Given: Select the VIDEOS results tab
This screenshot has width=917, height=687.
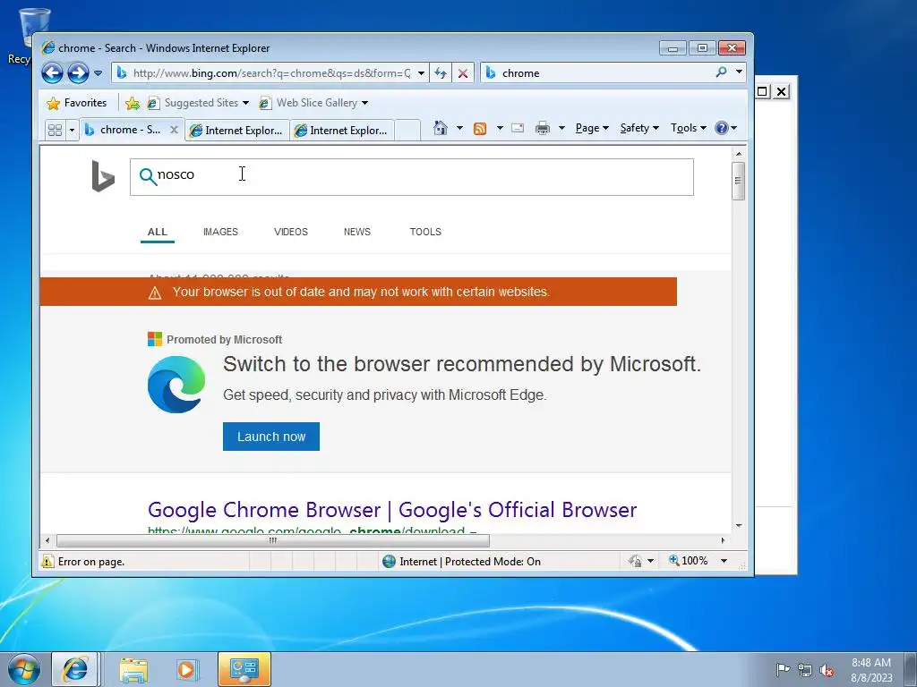Looking at the screenshot, I should pyautogui.click(x=291, y=232).
